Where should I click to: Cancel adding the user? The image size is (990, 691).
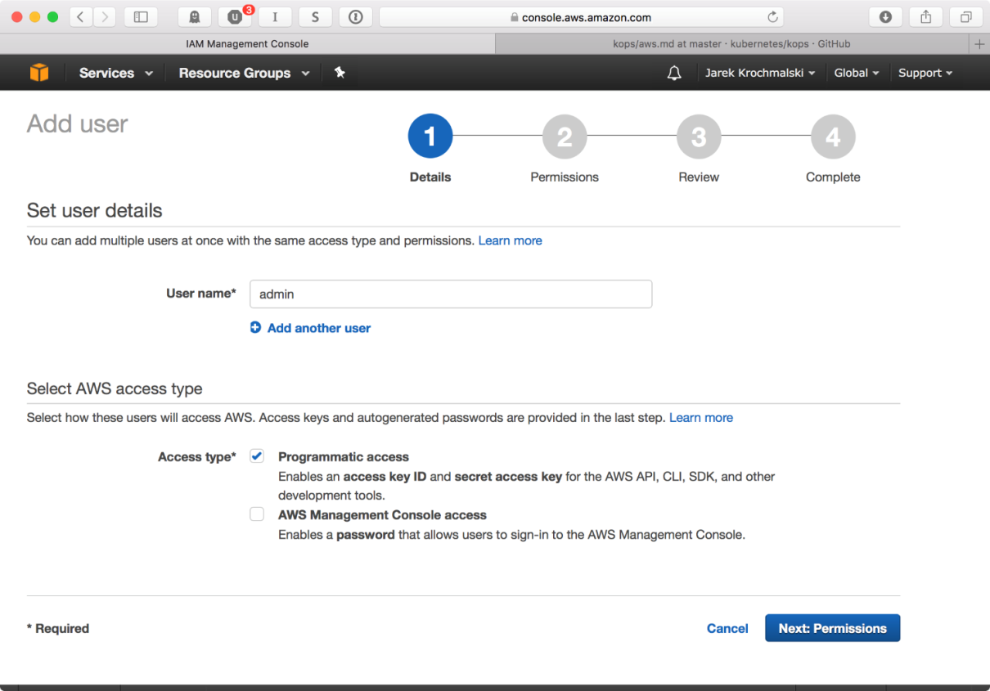727,628
